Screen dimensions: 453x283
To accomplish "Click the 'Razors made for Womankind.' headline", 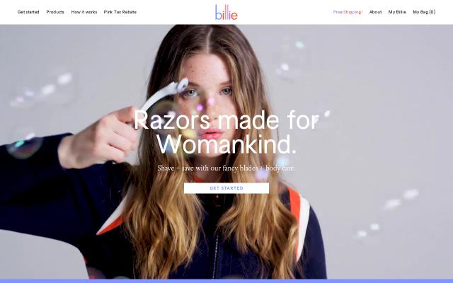I will pos(226,132).
